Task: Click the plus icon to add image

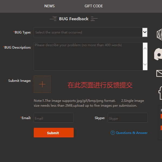Action: tap(42, 84)
